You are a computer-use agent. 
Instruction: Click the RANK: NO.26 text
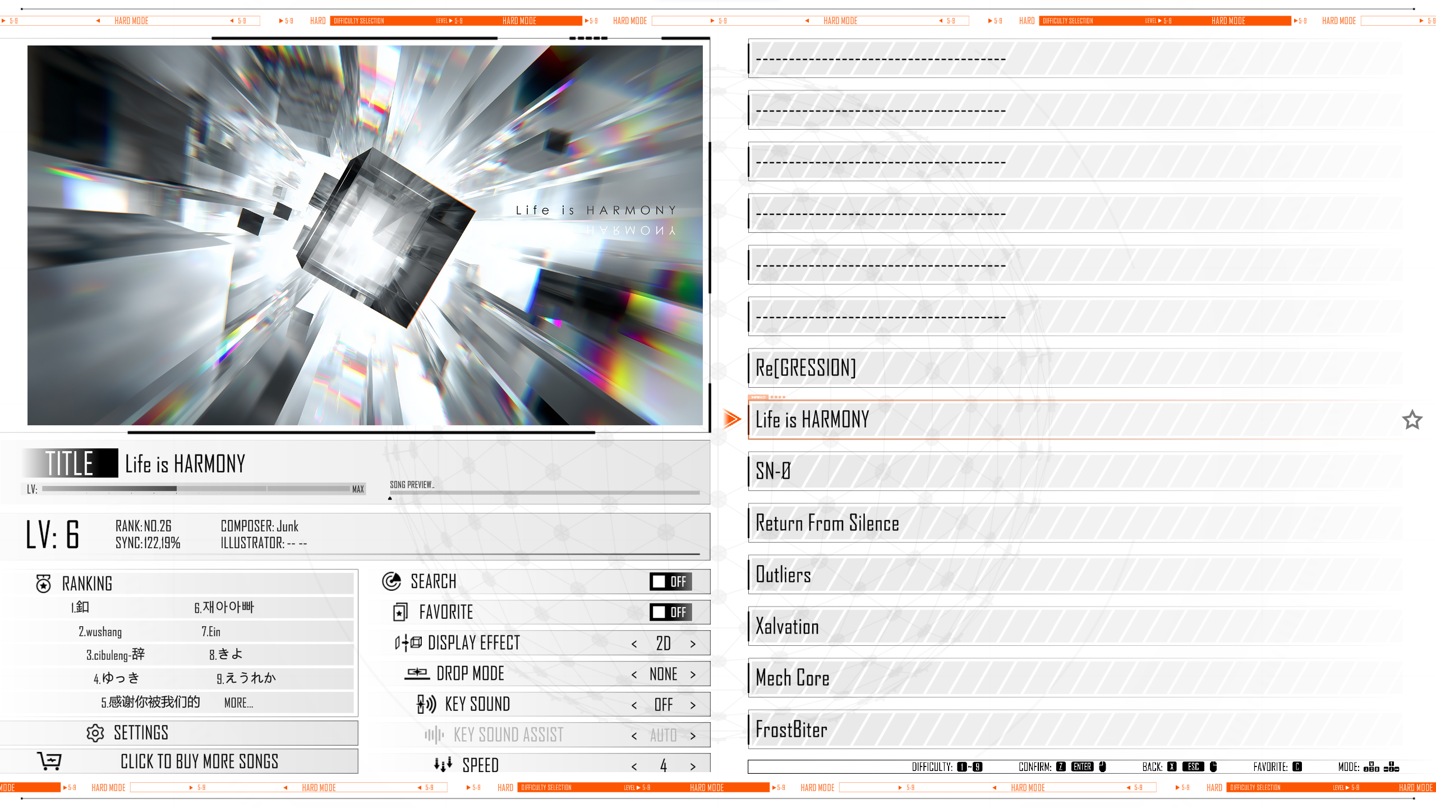[x=143, y=526]
